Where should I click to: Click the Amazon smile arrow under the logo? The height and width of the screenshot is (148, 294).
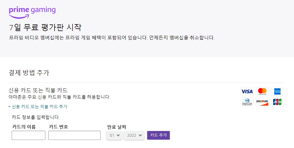19,17
